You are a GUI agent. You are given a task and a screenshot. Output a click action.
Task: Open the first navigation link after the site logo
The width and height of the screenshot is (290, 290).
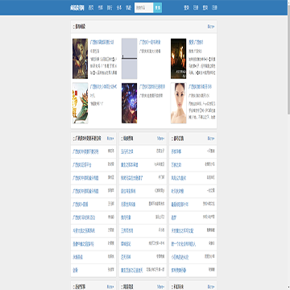91,8
